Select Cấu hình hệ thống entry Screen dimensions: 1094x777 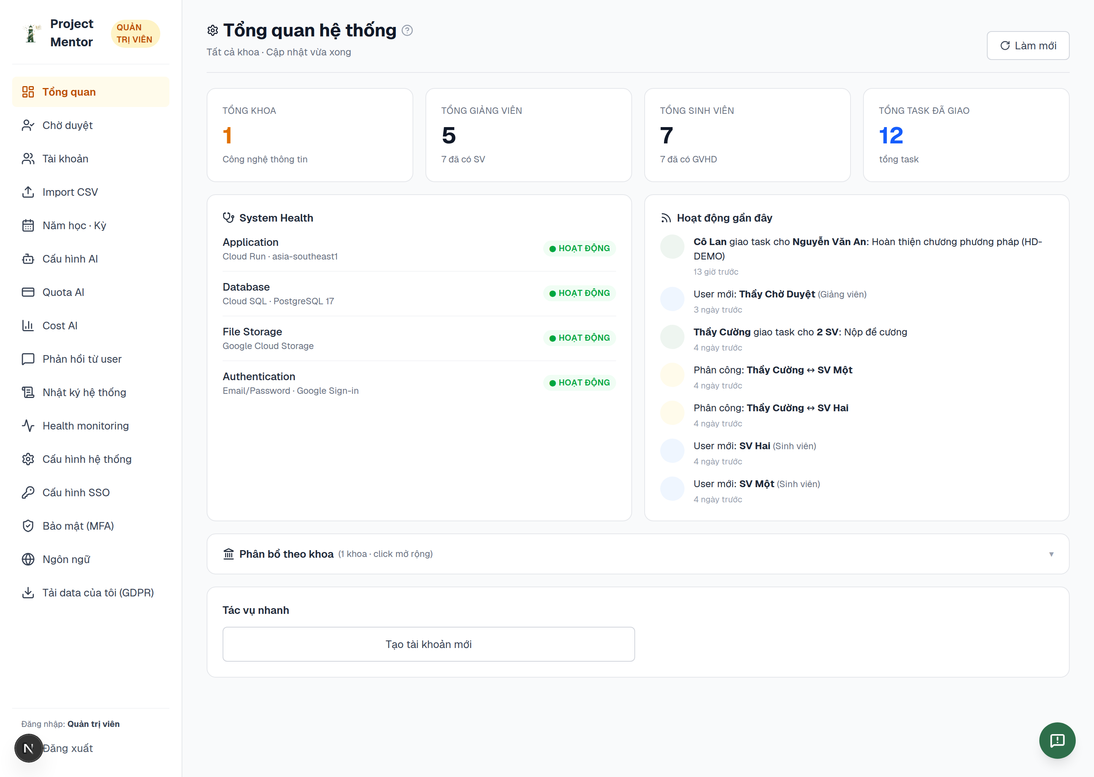pyautogui.click(x=91, y=459)
